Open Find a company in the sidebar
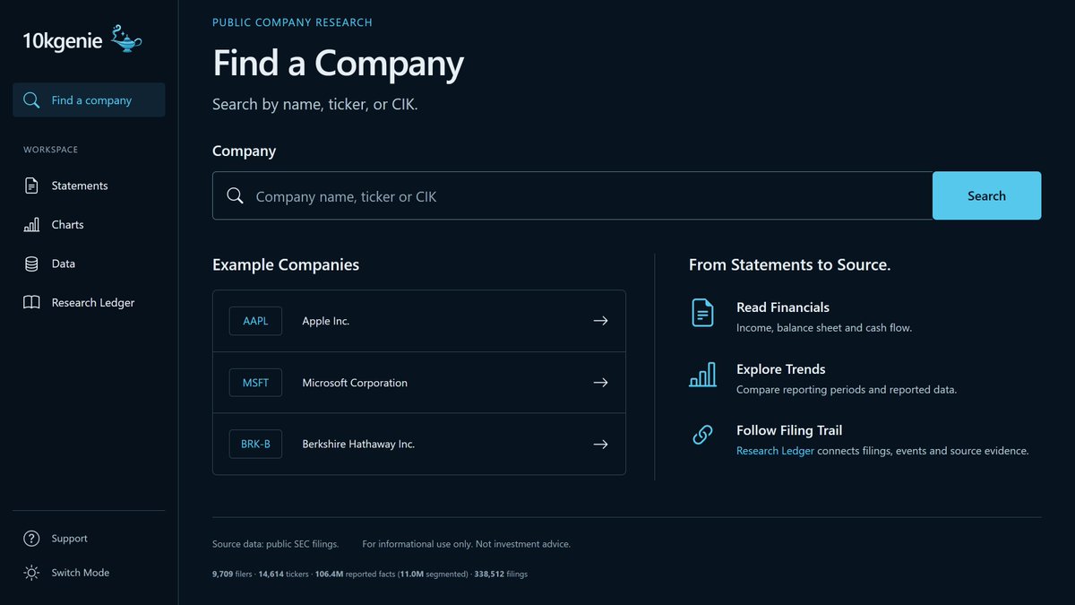 click(89, 100)
